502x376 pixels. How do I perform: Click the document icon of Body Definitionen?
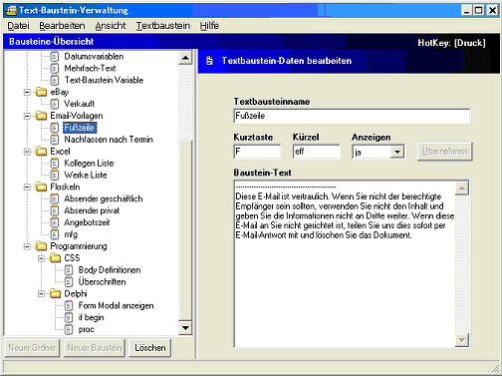tap(69, 270)
